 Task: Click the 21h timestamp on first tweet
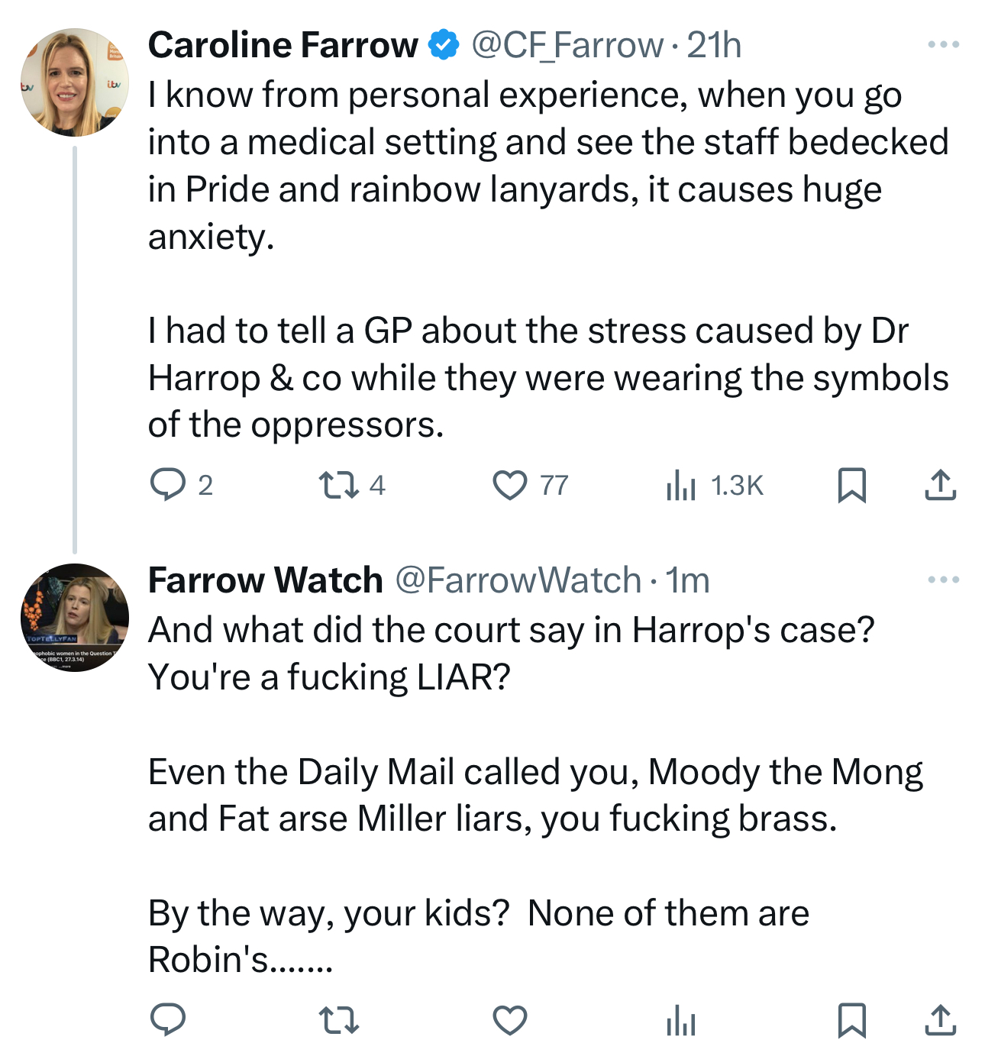pyautogui.click(x=714, y=45)
